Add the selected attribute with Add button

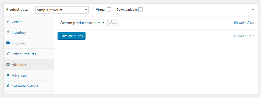pyautogui.click(x=113, y=23)
